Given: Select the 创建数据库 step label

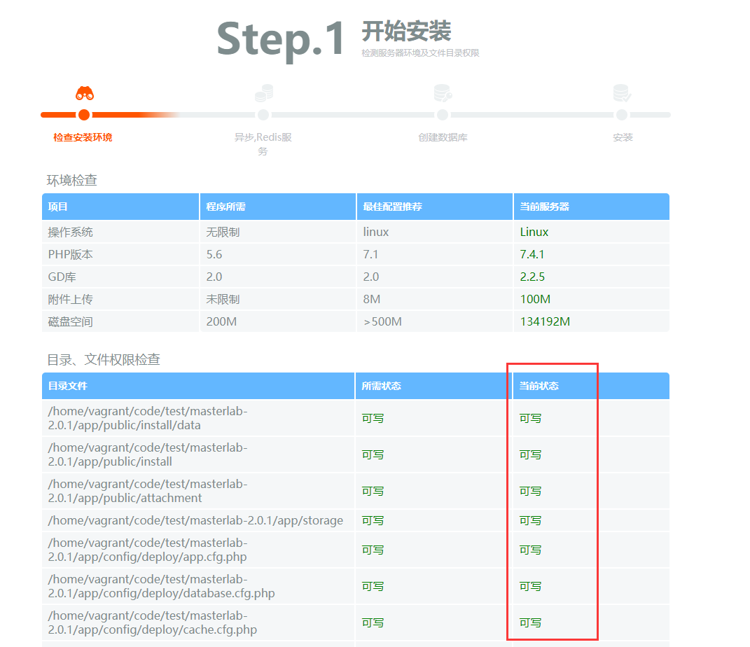Looking at the screenshot, I should pyautogui.click(x=443, y=137).
